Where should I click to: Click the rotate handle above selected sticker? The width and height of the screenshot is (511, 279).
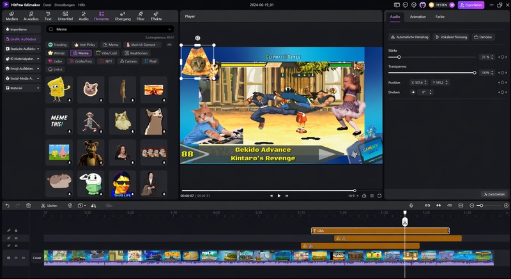197,38
